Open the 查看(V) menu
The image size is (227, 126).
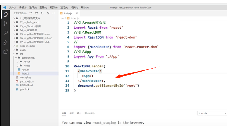(43, 7)
